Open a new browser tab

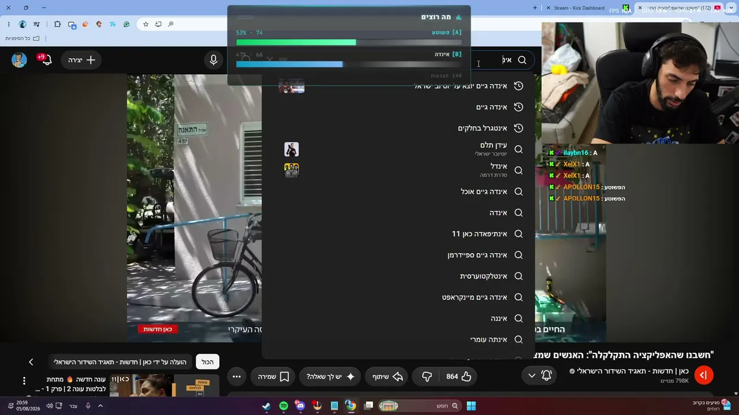pyautogui.click(x=535, y=8)
